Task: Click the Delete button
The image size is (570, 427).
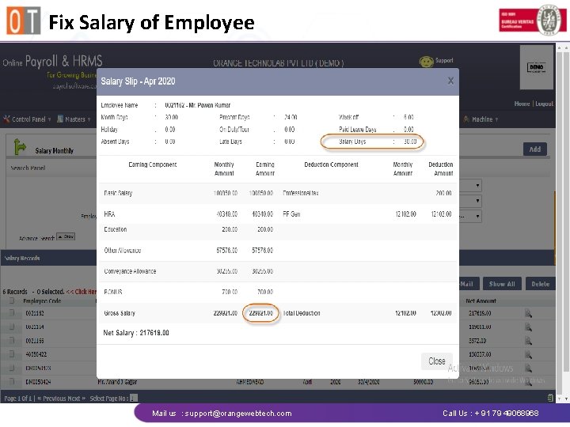Action: tap(540, 284)
